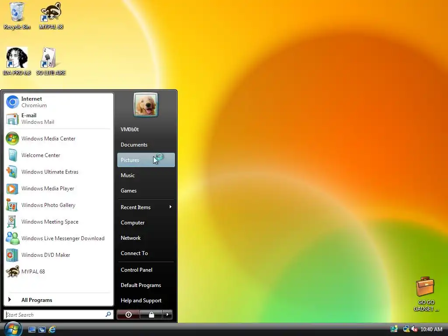Select the GO GO GADGET briefcase icon
Image resolution: width=448 pixels, height=336 pixels.
point(426,294)
